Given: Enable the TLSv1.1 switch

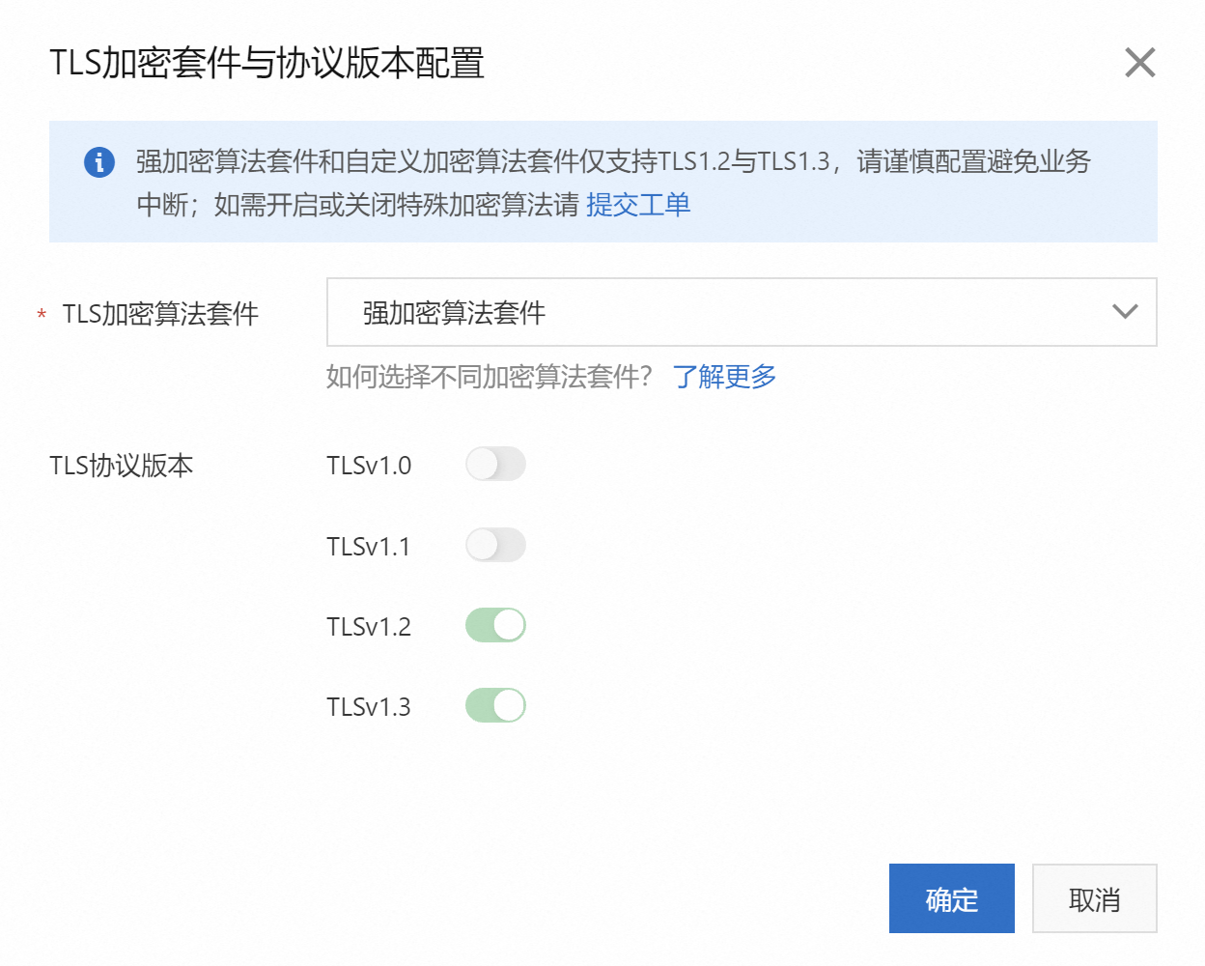Looking at the screenshot, I should coord(495,546).
